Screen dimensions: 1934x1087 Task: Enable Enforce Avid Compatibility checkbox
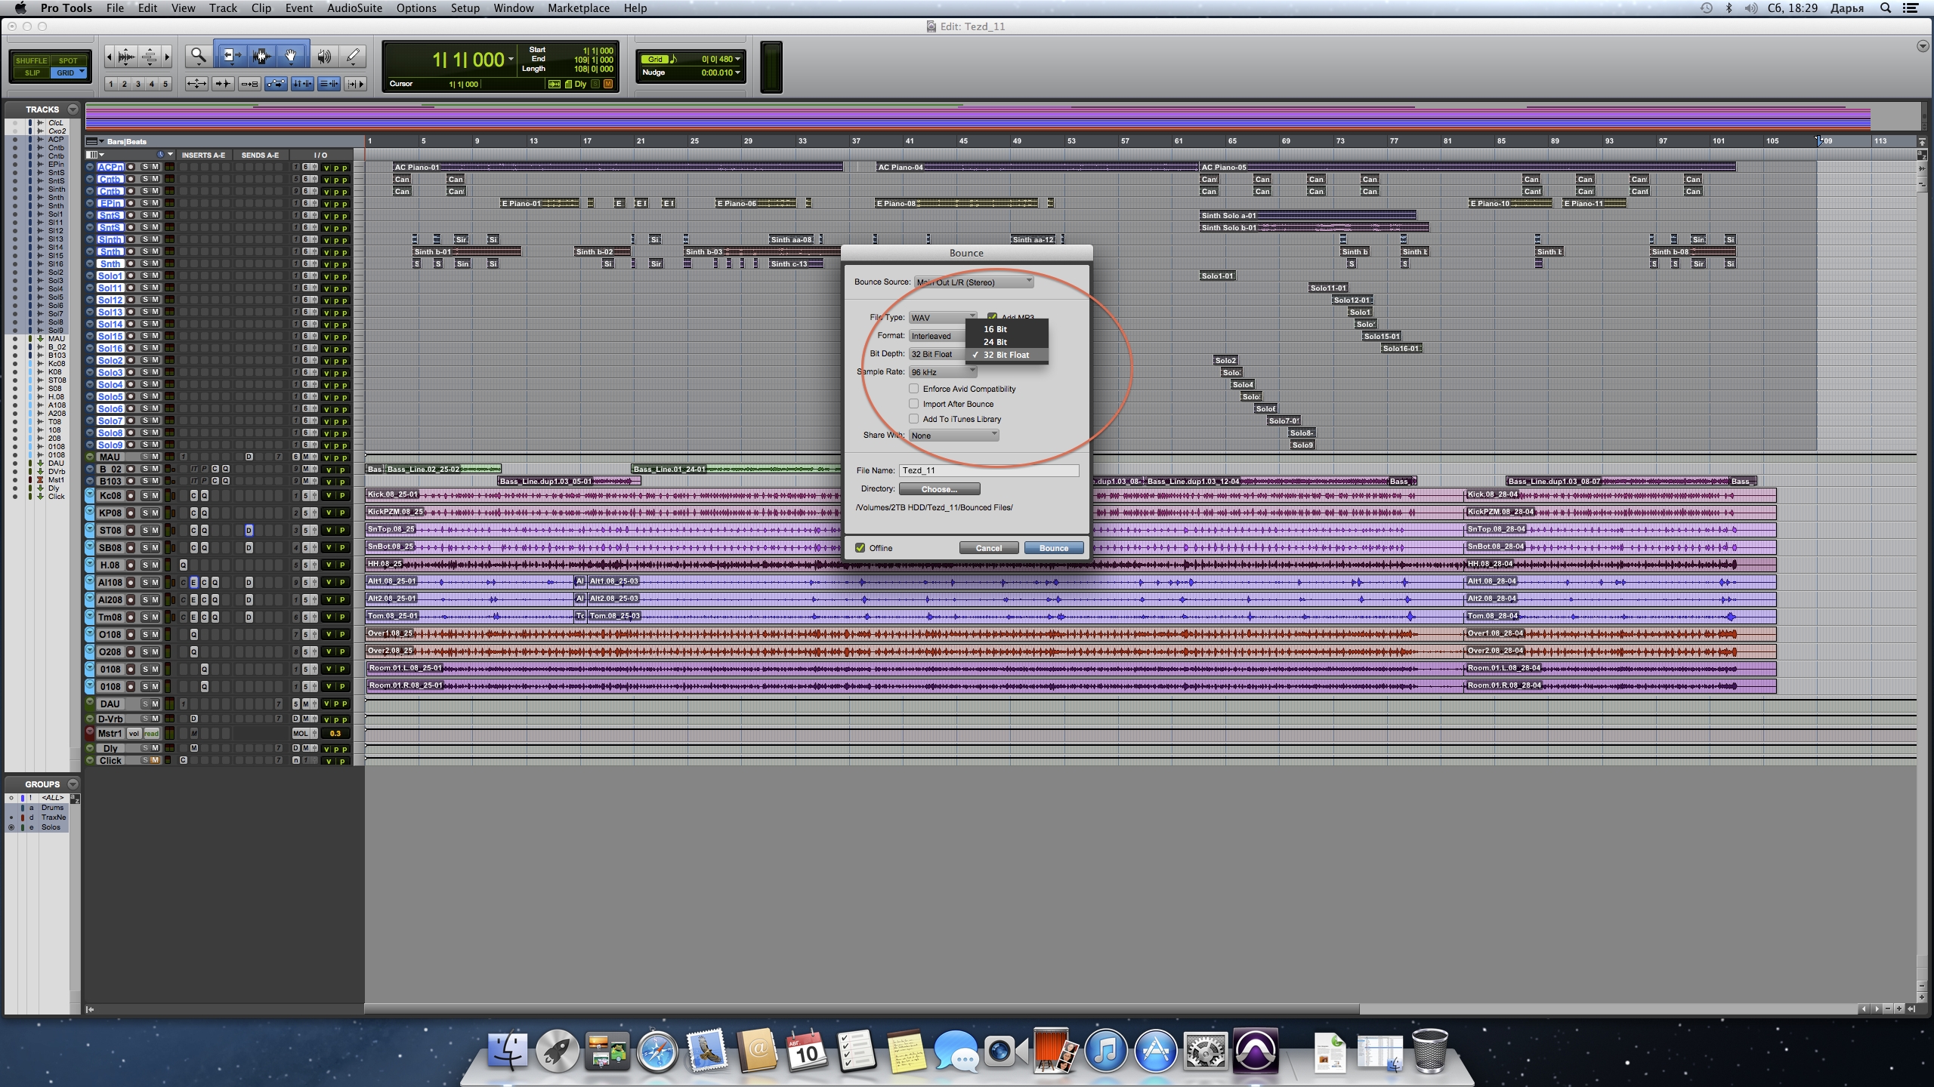(914, 389)
